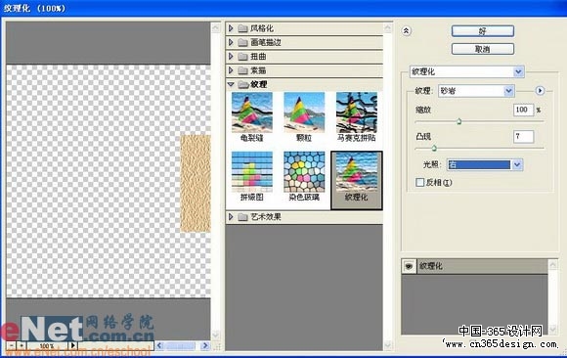Expand the 艺术效果 filter folder
567x358 pixels.
tap(231, 217)
